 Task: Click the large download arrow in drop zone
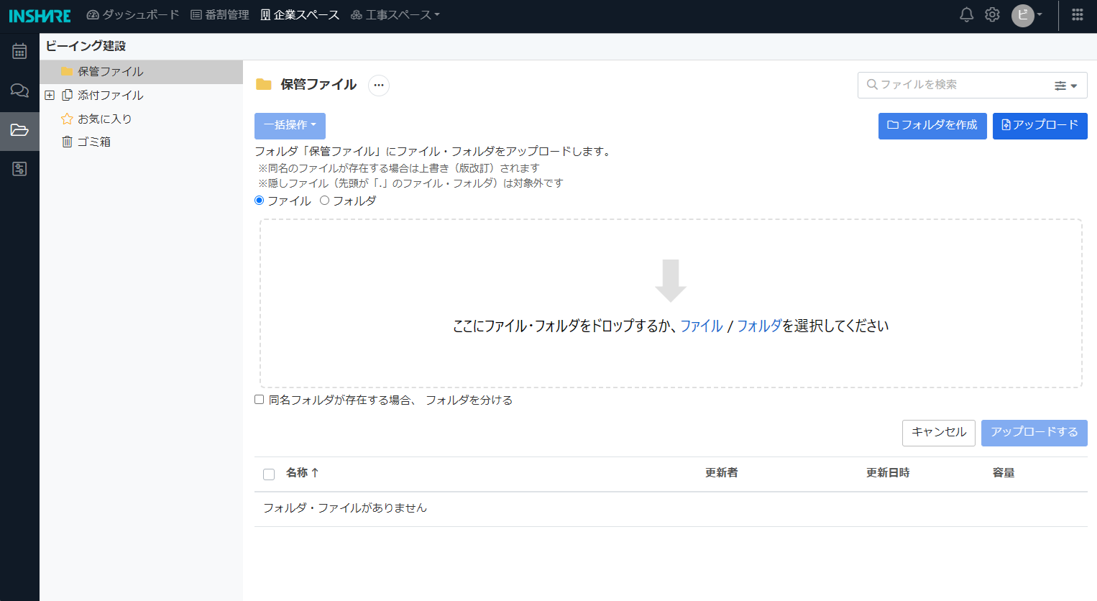tap(671, 280)
